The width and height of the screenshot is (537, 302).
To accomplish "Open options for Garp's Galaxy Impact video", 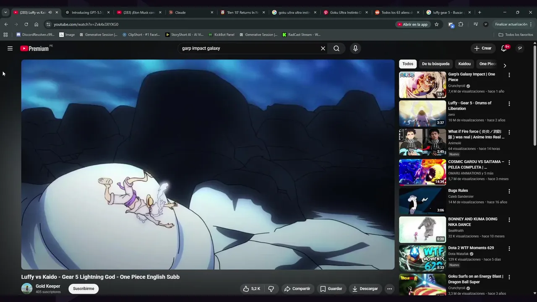I will [x=509, y=75].
